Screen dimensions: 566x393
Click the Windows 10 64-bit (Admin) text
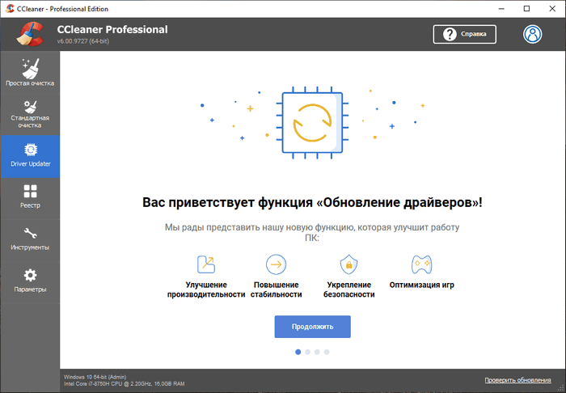[95, 377]
